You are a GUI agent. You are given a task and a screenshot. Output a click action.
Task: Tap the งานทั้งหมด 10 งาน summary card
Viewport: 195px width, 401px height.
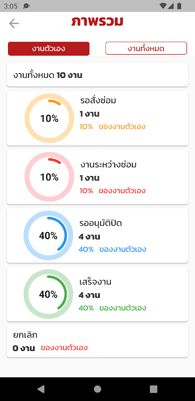click(x=97, y=75)
